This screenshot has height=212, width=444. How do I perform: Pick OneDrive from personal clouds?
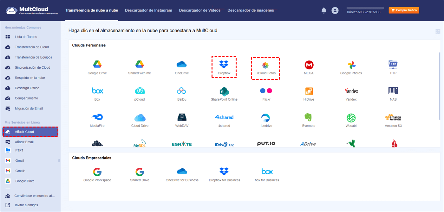point(182,65)
